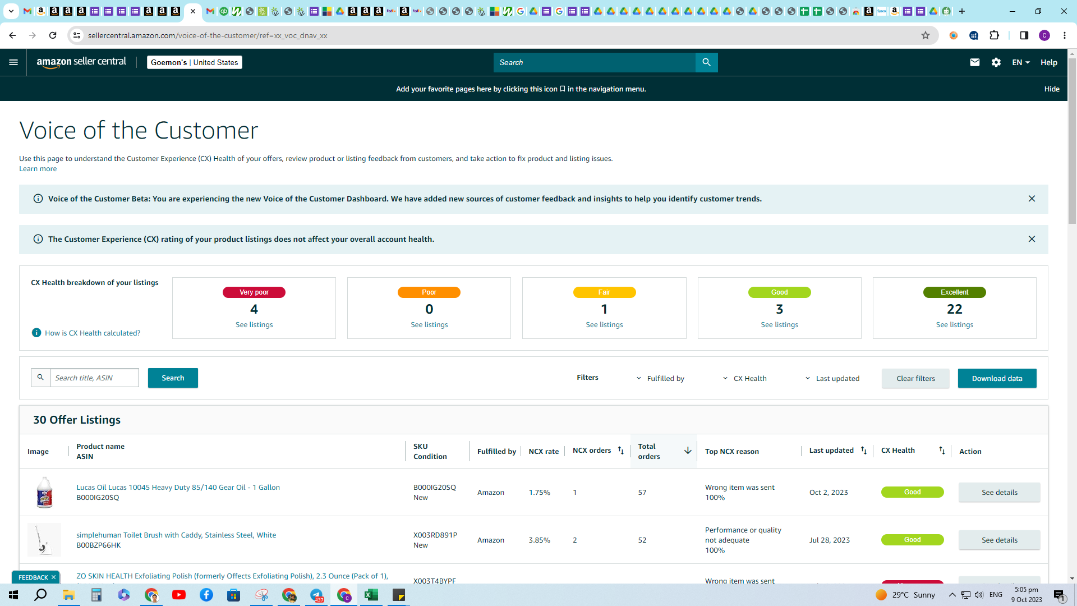Click Download data button
This screenshot has height=606, width=1077.
point(997,378)
